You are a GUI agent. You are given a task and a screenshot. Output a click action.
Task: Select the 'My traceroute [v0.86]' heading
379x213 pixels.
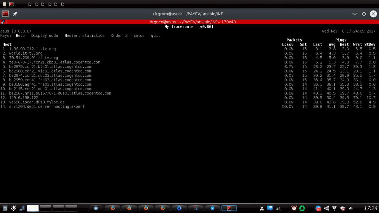point(189,27)
